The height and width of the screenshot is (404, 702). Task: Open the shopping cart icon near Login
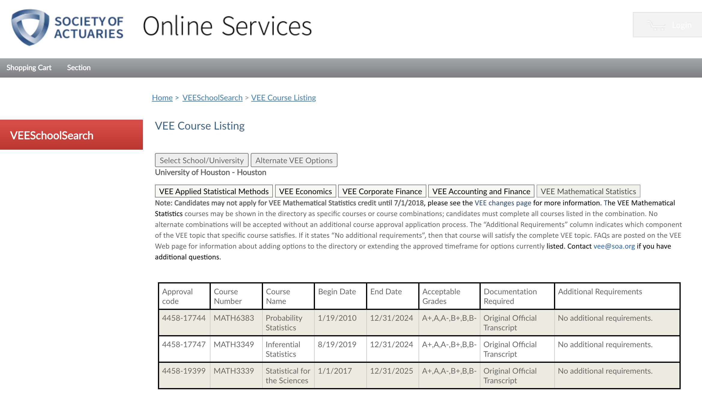(656, 25)
